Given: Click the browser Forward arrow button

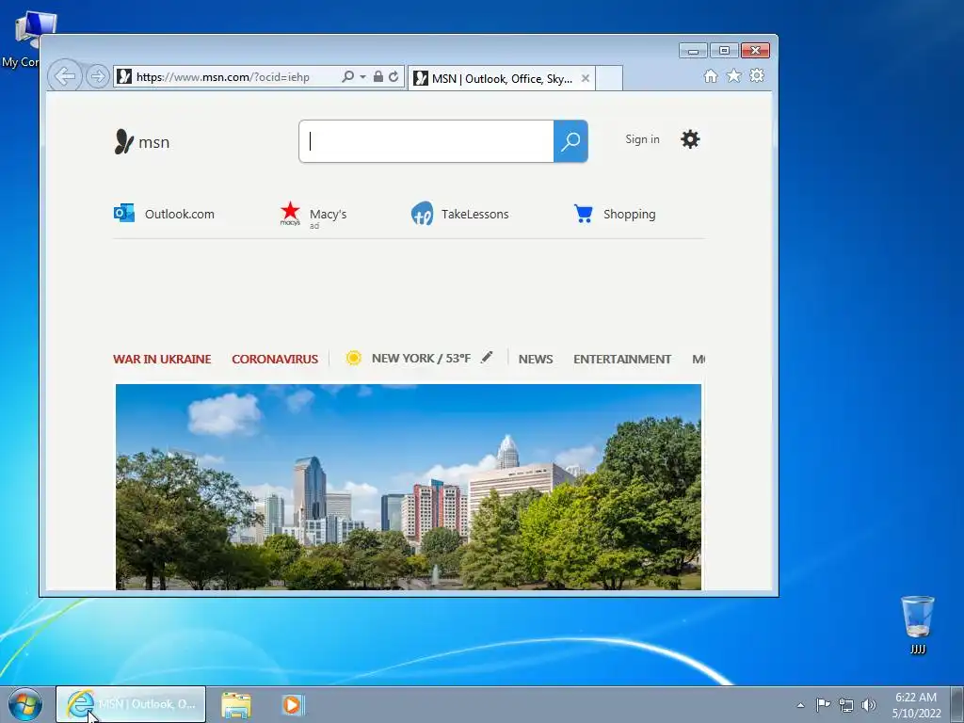Looking at the screenshot, I should pyautogui.click(x=97, y=77).
